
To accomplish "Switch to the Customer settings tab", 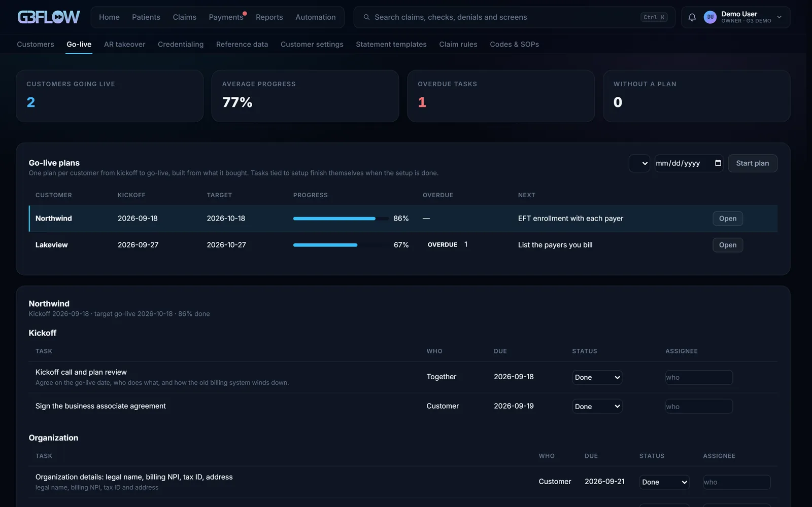I will click(x=312, y=44).
